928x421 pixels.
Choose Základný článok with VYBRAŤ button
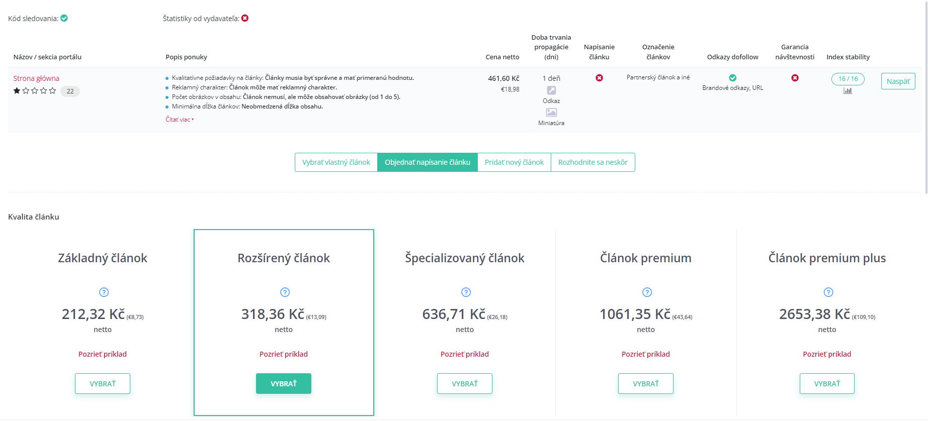point(103,384)
